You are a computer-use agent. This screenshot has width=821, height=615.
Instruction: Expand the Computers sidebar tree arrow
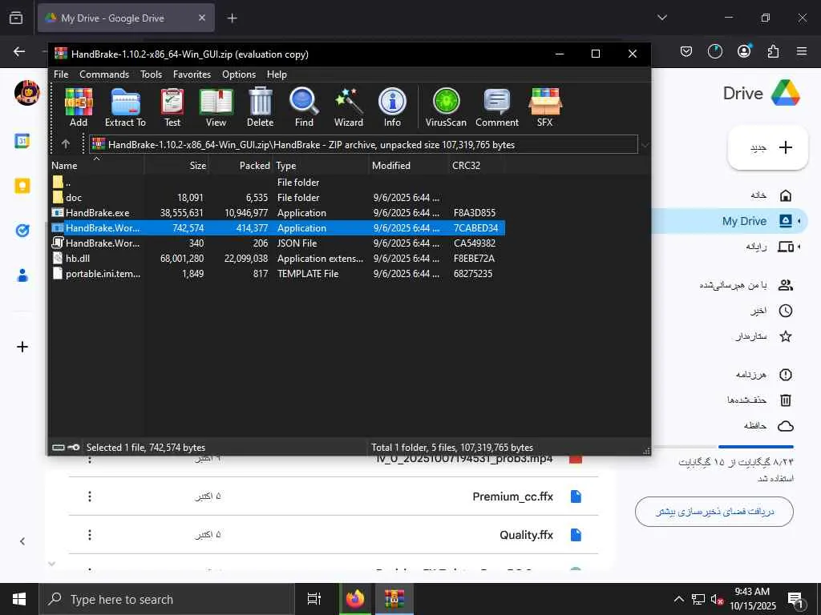tap(799, 247)
